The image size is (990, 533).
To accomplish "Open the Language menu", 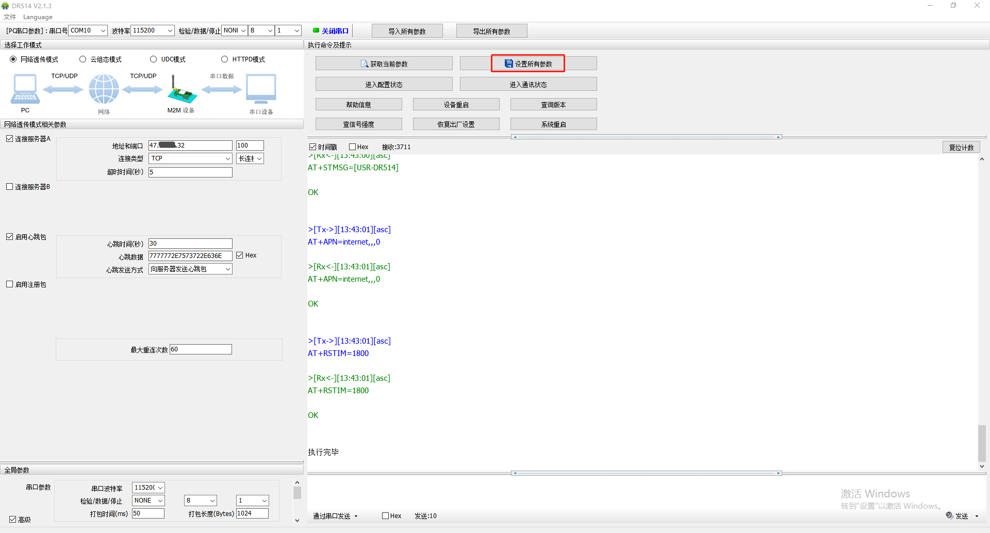I will click(x=38, y=17).
